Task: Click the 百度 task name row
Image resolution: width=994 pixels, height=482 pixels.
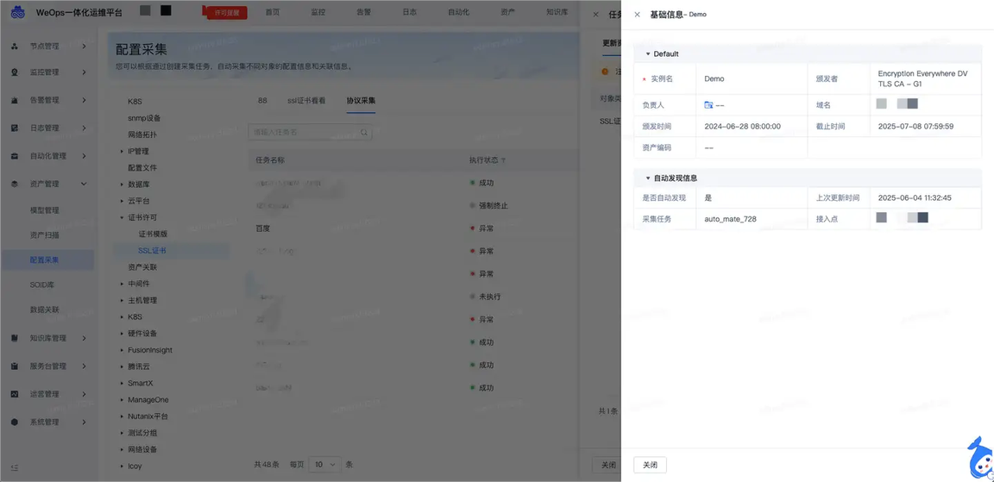Action: (x=263, y=228)
